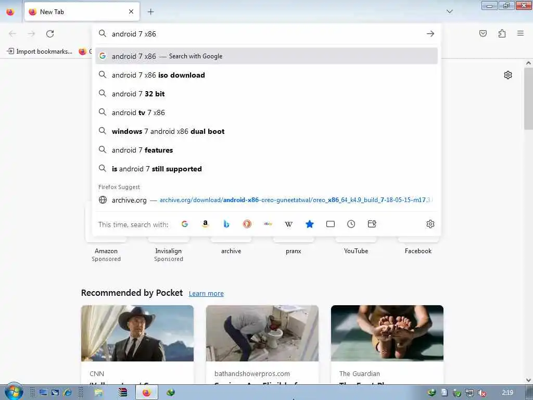Click Show Desktop quick launch icon
The width and height of the screenshot is (533, 400).
[43, 393]
